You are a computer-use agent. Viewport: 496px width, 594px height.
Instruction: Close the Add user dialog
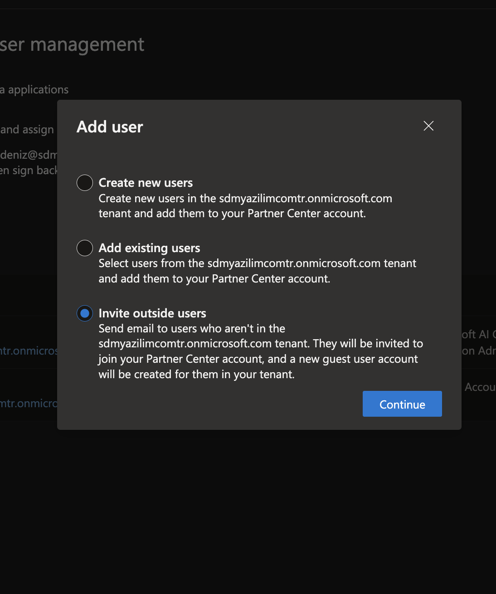click(x=428, y=126)
